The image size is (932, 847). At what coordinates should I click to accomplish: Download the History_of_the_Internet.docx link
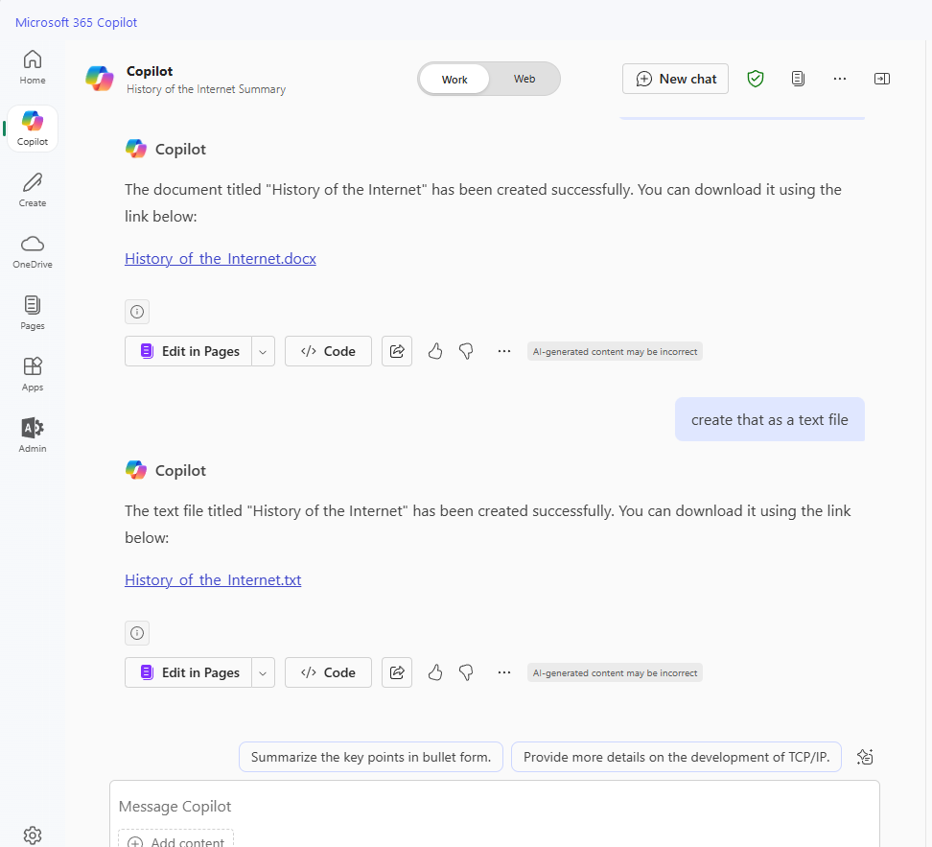point(221,259)
